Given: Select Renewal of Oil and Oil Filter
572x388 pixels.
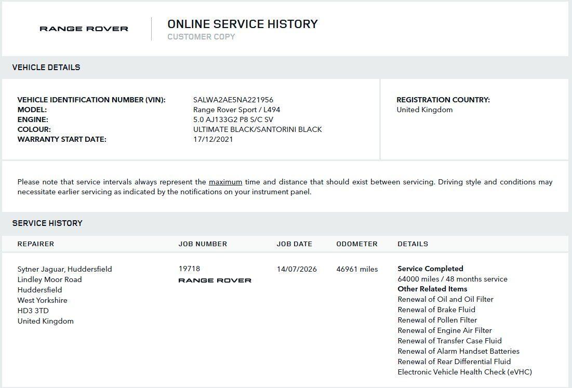Looking at the screenshot, I should 445,299.
